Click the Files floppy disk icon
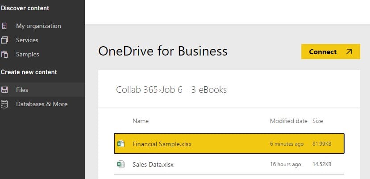Screen dimensions: 370x179 tap(4, 90)
